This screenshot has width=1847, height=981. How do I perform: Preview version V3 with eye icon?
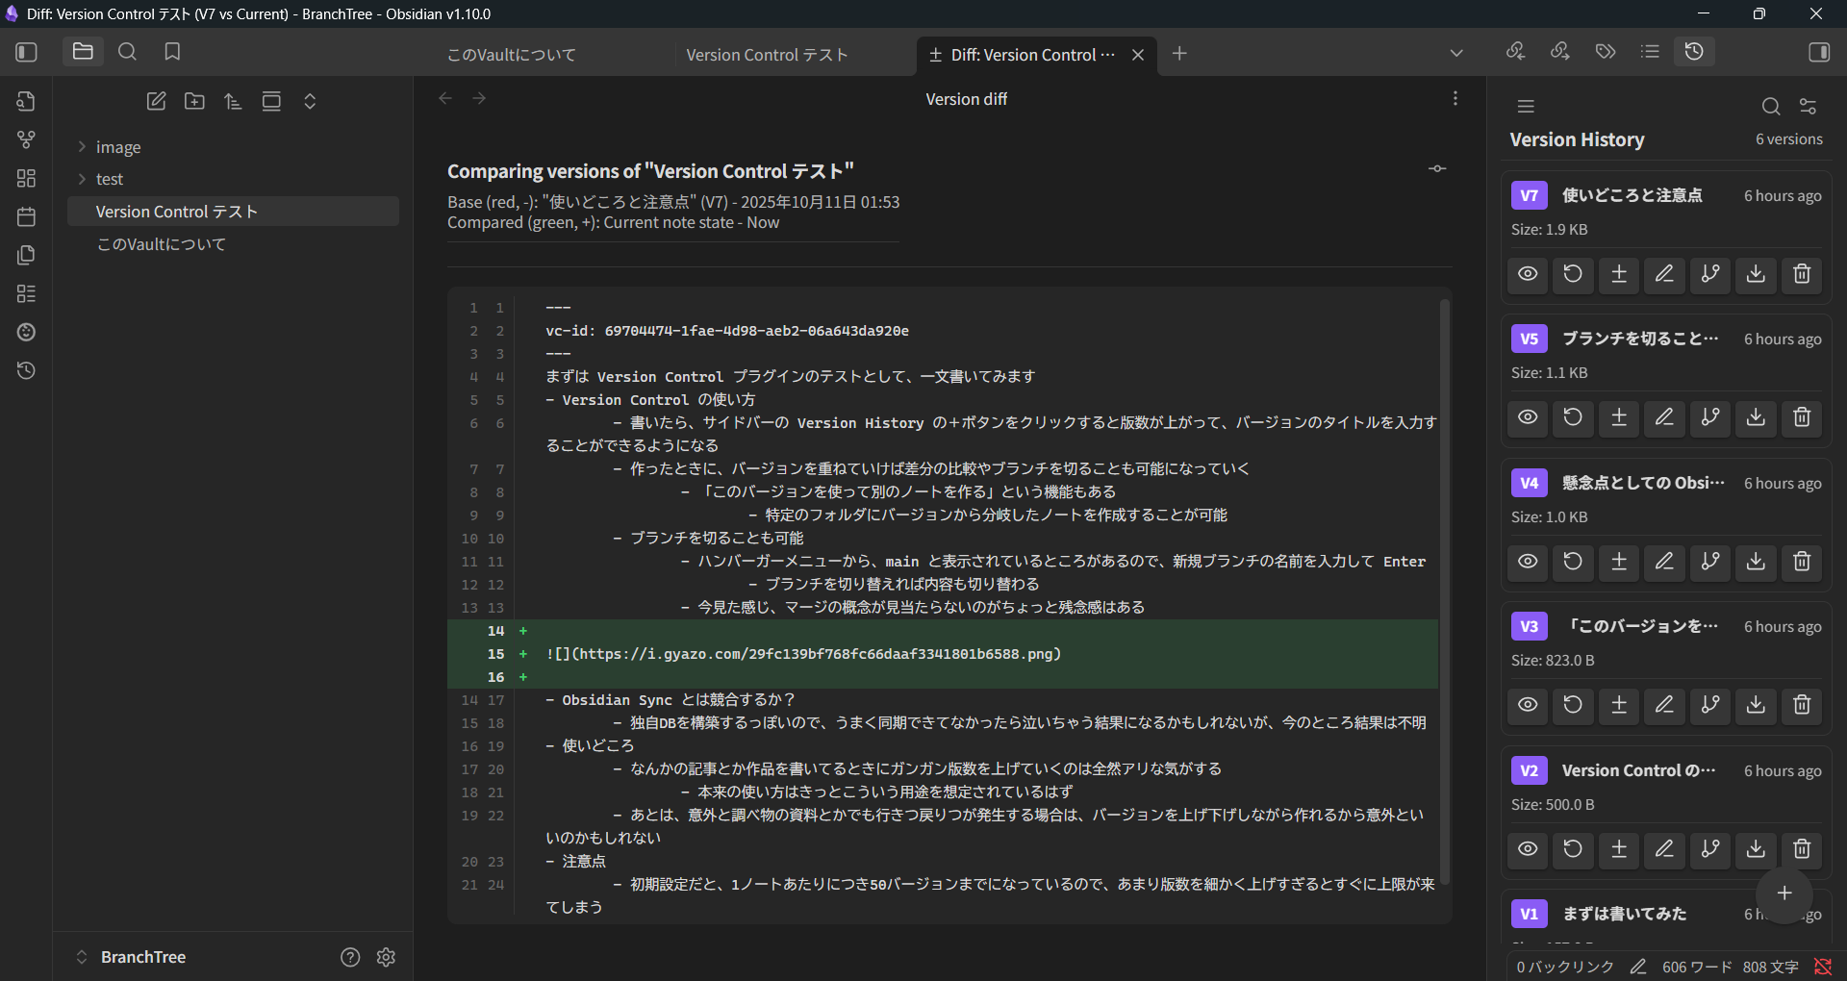tap(1528, 705)
